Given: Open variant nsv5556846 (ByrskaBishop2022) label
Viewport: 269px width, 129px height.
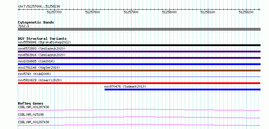Looking at the screenshot, I should pyautogui.click(x=44, y=42).
